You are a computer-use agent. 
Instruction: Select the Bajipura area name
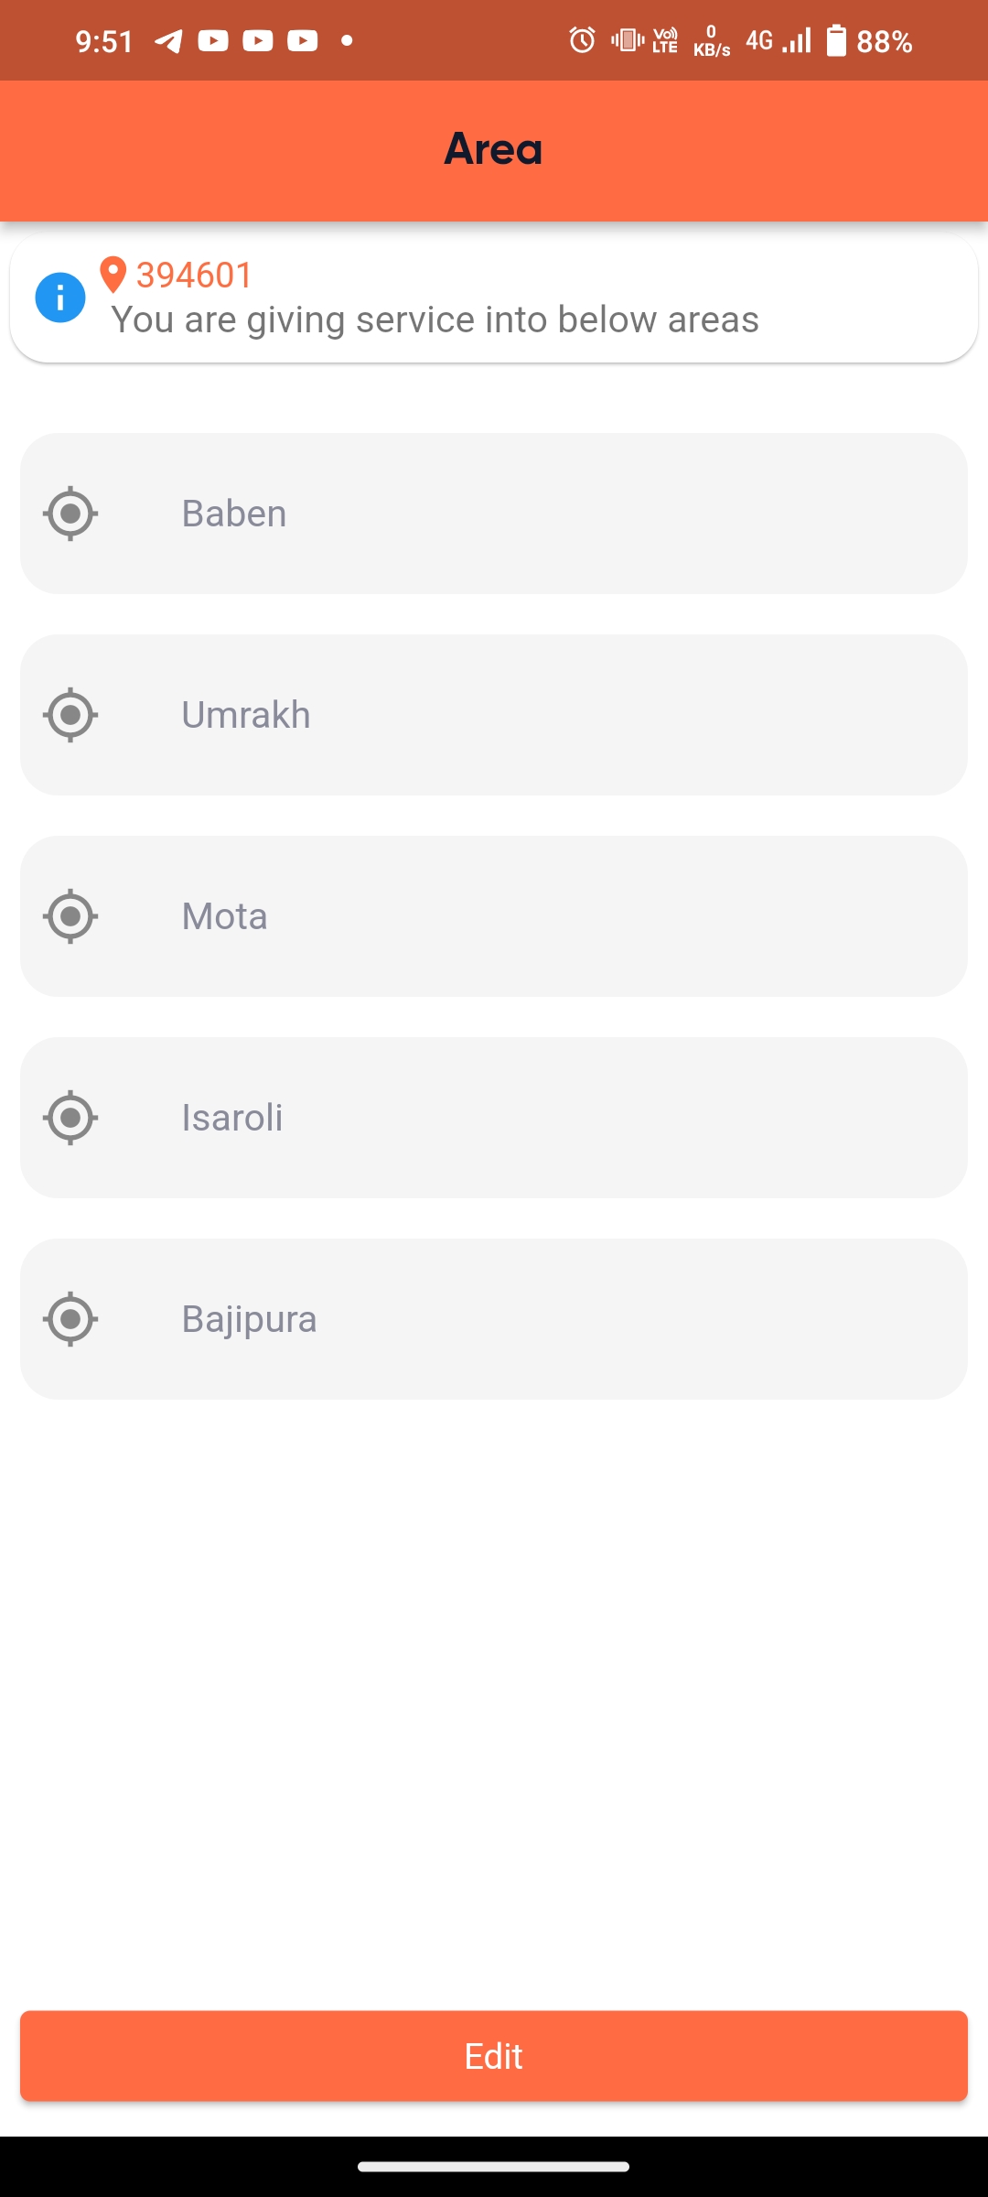click(250, 1319)
